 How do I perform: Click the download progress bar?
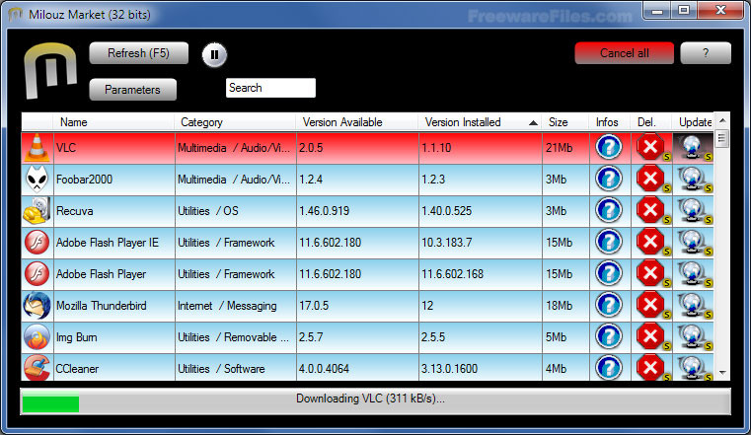point(375,401)
